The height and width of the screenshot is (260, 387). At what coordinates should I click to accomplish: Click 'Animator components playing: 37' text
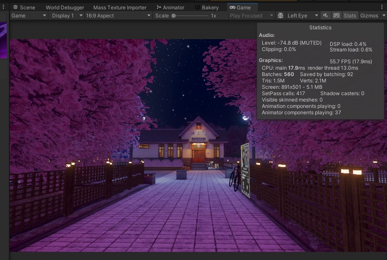coord(301,113)
